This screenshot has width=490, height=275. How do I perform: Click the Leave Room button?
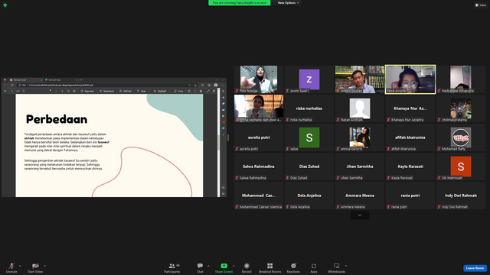pyautogui.click(x=475, y=268)
